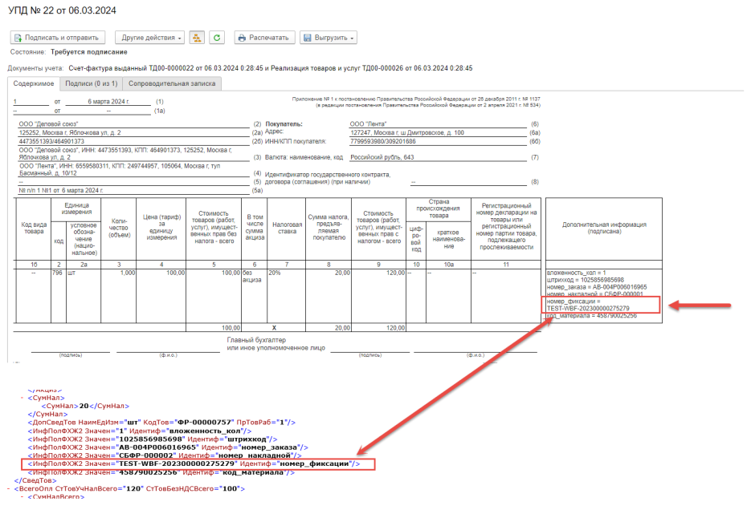Select the Главный бухгалтер signature label
This screenshot has width=747, height=518.
point(256,340)
